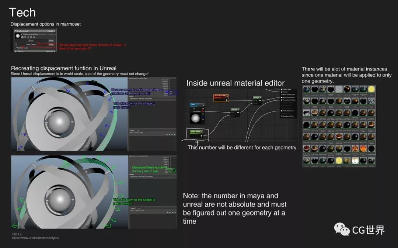Click the green channel pin on Height texture node

click(x=203, y=114)
